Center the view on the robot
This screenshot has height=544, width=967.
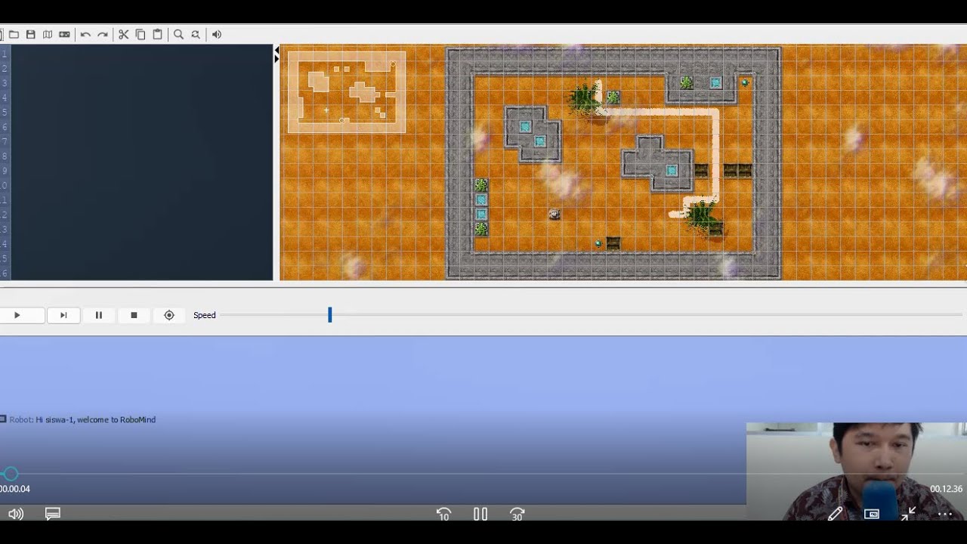point(169,315)
